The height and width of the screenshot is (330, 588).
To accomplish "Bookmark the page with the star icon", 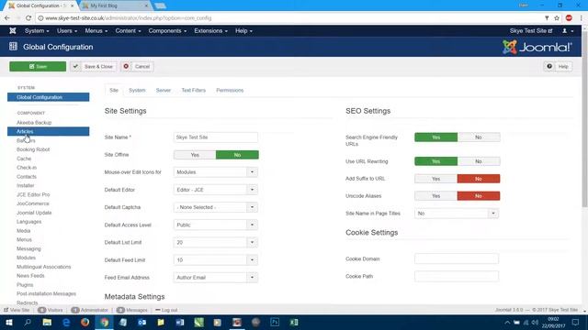I will 557,18.
